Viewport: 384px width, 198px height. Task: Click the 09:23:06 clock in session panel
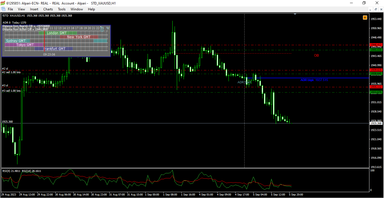click(x=49, y=54)
